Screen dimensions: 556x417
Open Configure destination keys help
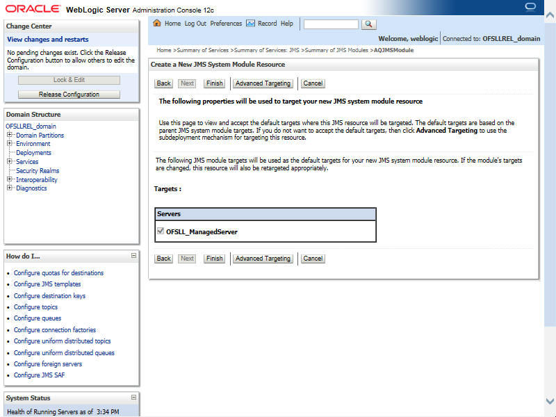point(49,296)
